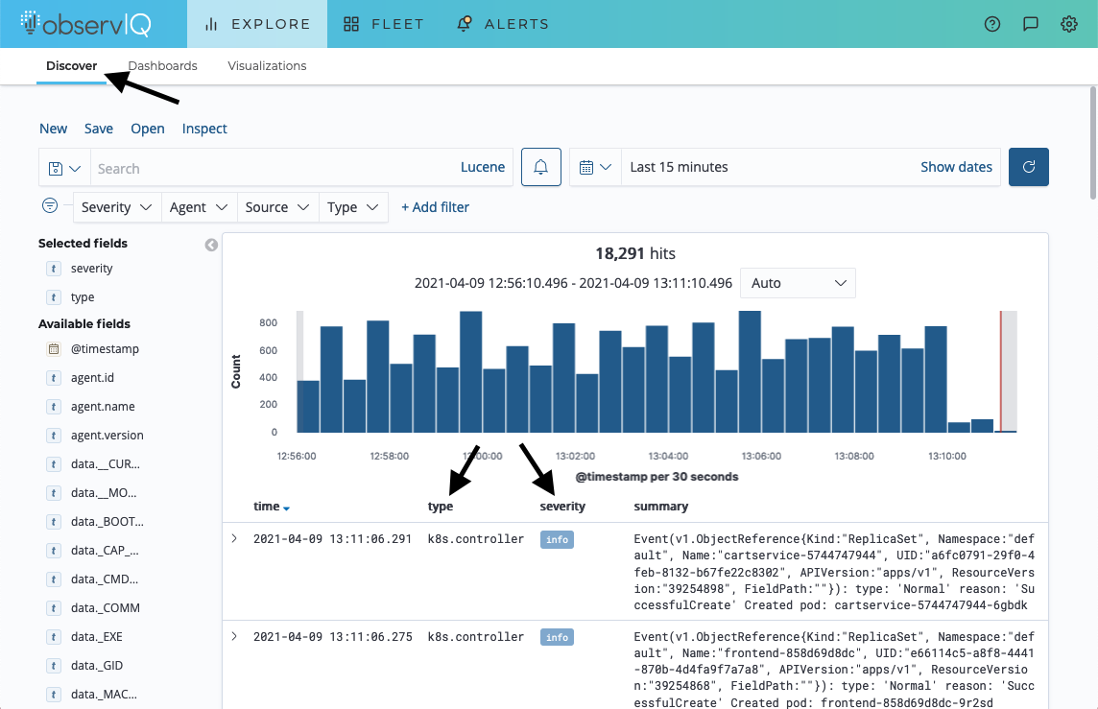Click Inspect in the top menu
This screenshot has width=1098, height=709.
click(x=204, y=129)
